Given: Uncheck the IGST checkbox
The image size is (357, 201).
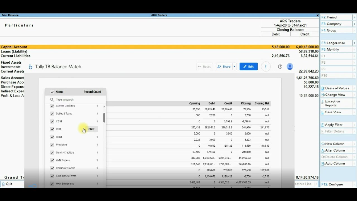Looking at the screenshot, I should pyautogui.click(x=52, y=129).
